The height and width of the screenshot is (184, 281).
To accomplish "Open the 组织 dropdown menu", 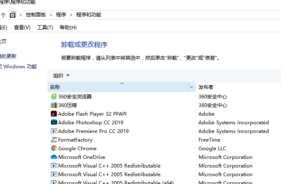I will click(61, 75).
